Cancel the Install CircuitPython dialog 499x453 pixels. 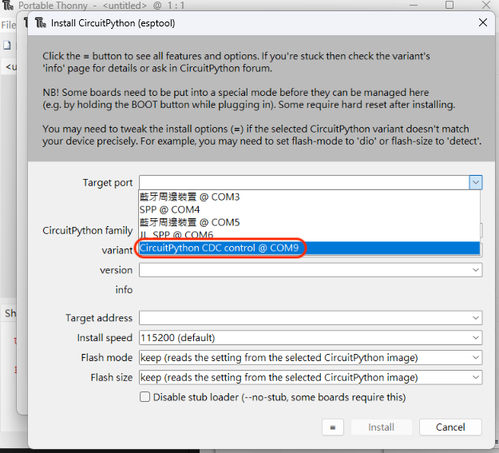click(450, 427)
